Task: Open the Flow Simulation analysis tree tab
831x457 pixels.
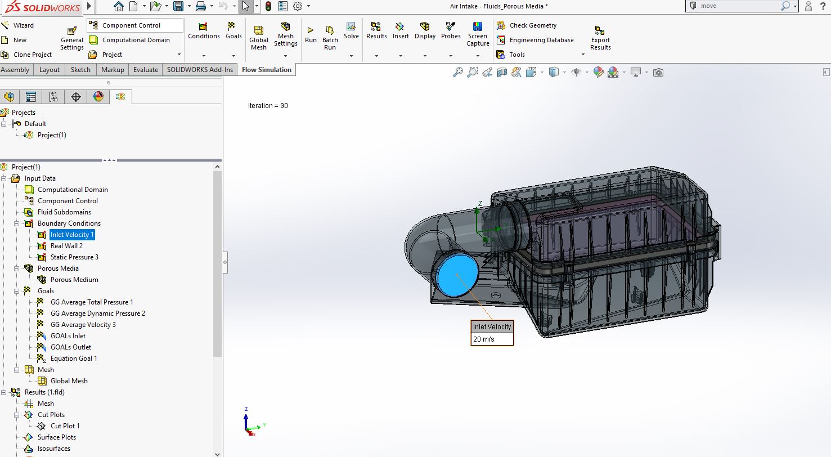Action: click(x=120, y=97)
